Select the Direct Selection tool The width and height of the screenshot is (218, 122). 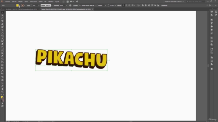coord(2,15)
